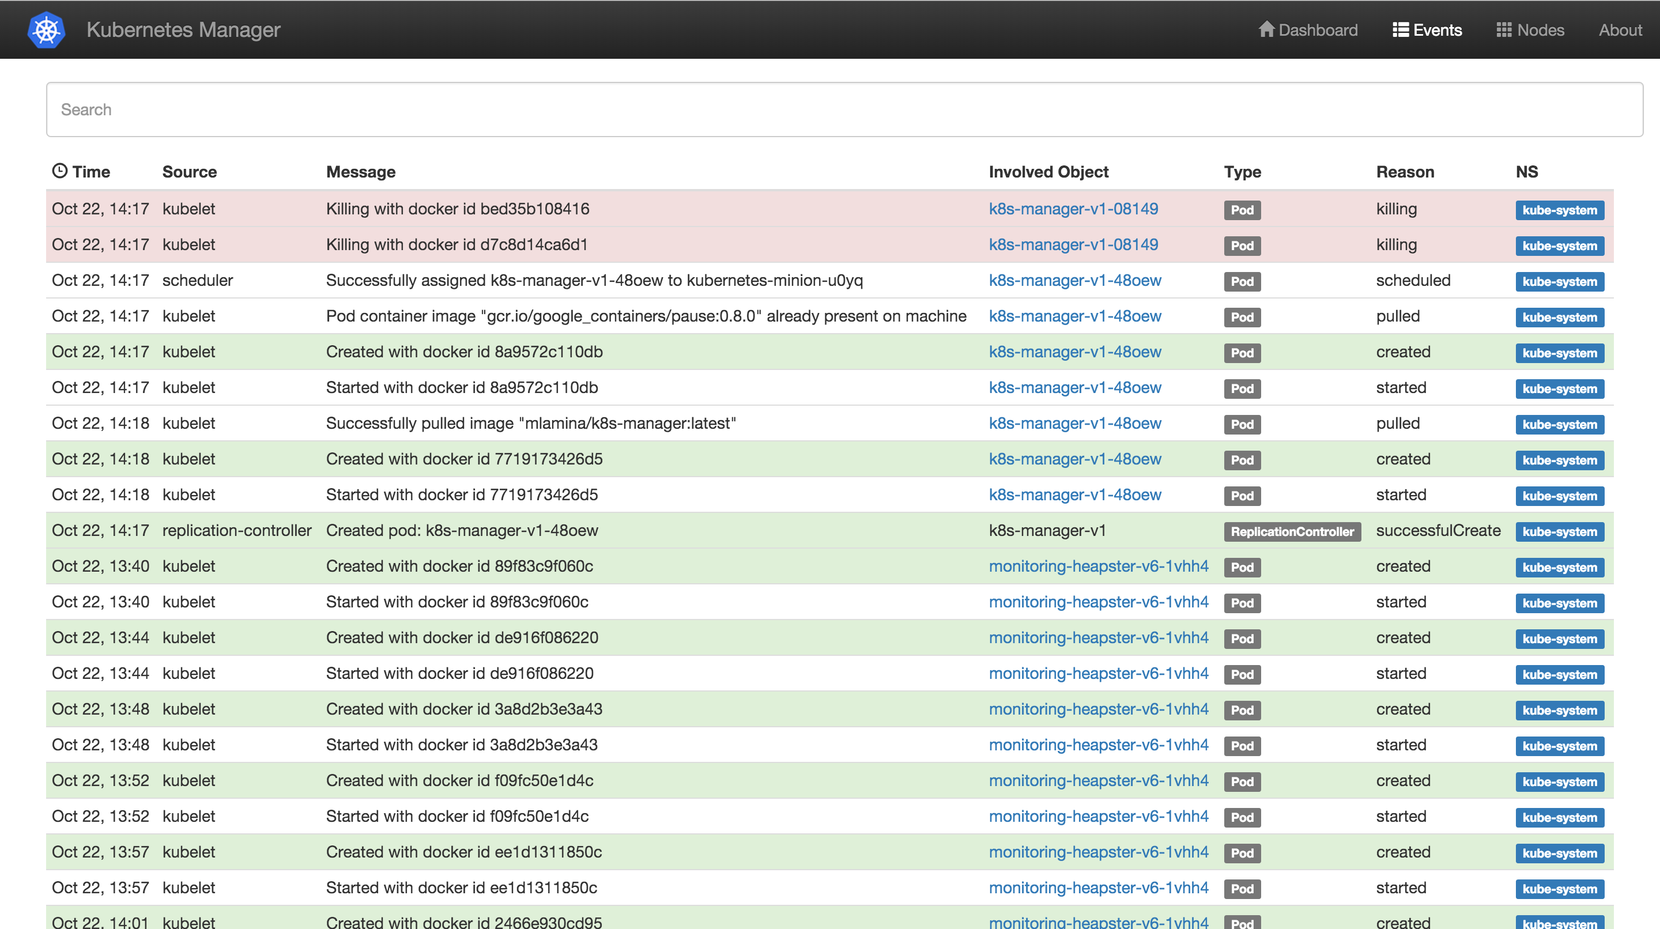The height and width of the screenshot is (929, 1660).
Task: Go to the Nodes menu item
Action: click(x=1540, y=29)
